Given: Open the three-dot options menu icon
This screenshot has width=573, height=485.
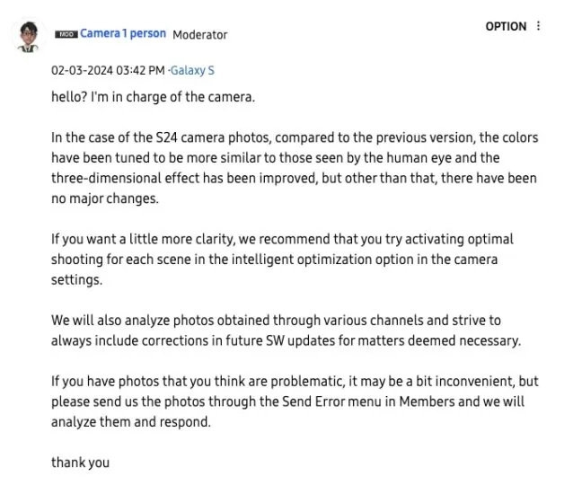Looking at the screenshot, I should click(539, 26).
